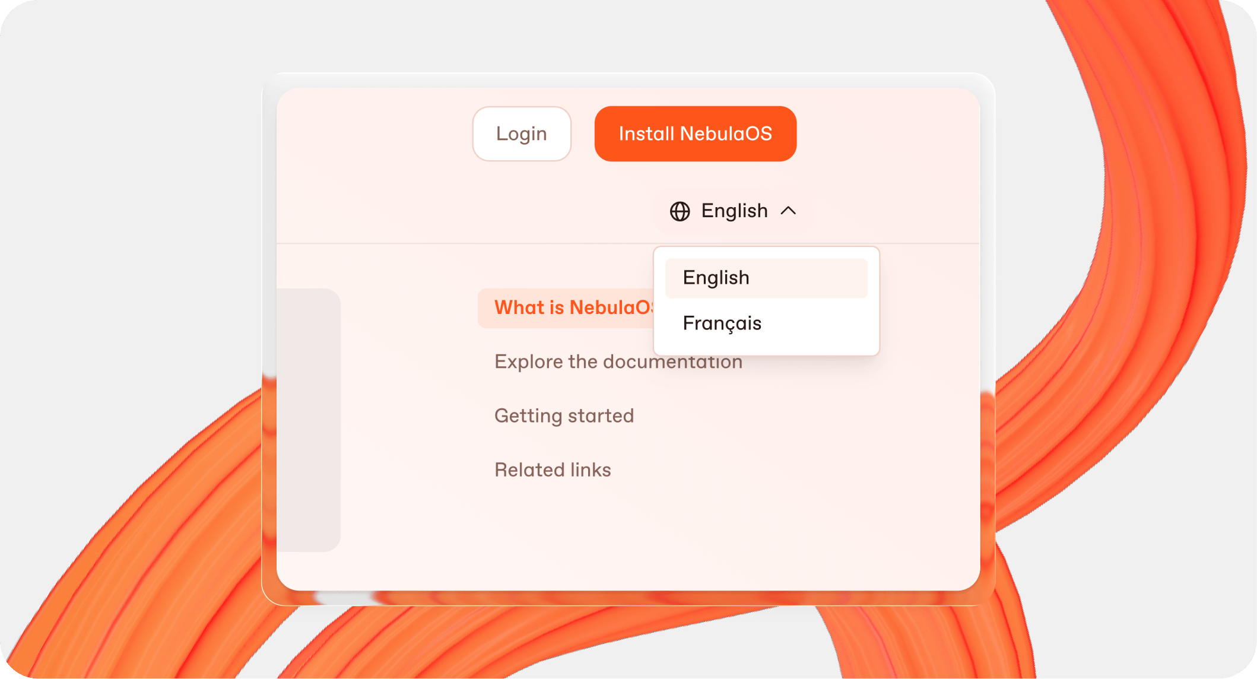Click the empty card area below Related links
The height and width of the screenshot is (679, 1257).
click(x=653, y=534)
